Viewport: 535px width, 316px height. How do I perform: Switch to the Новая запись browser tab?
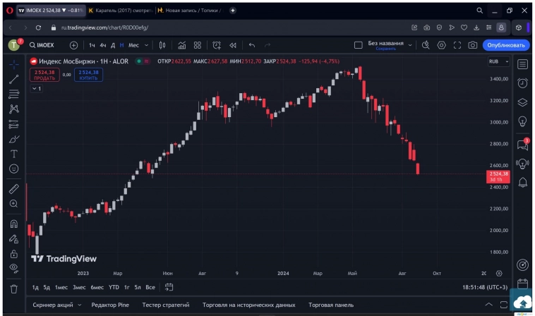[x=190, y=11]
